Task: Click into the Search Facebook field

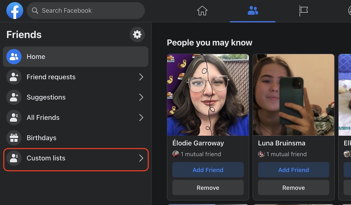Action: (88, 11)
